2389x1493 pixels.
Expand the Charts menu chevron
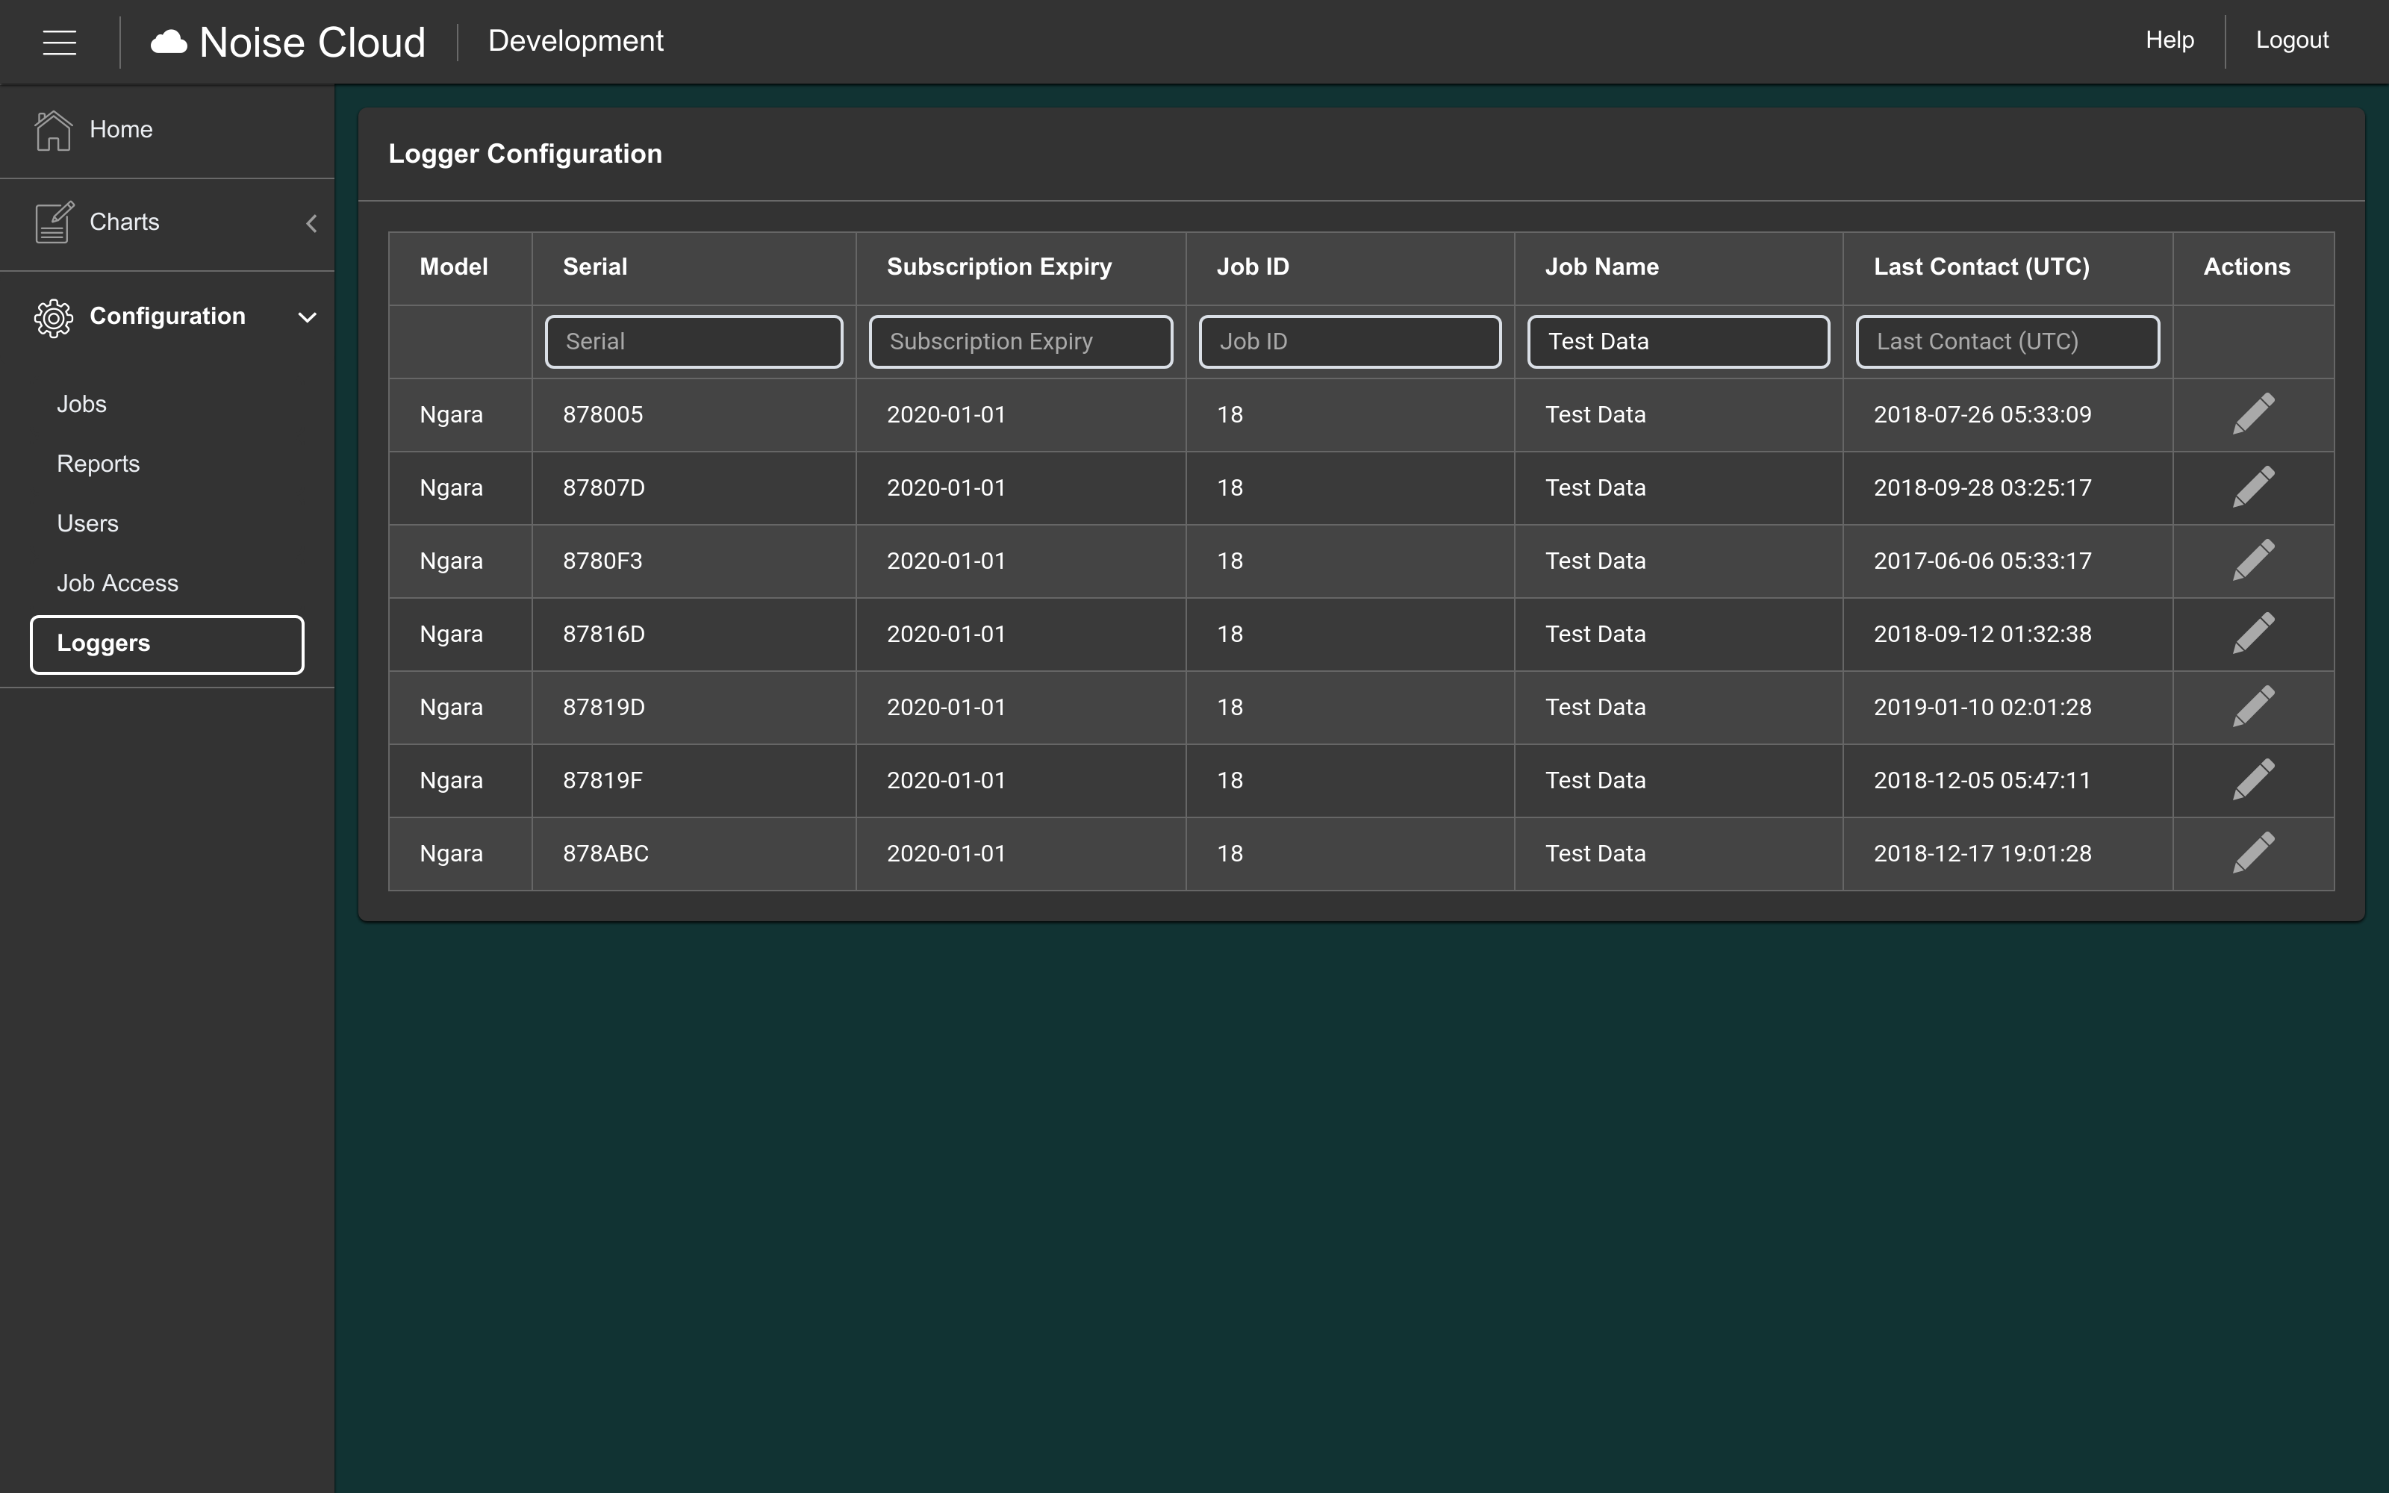311,223
